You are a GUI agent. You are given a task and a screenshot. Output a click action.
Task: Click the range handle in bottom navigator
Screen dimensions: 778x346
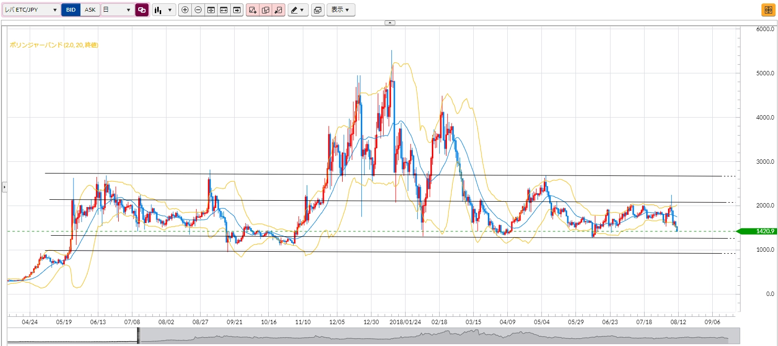point(139,335)
